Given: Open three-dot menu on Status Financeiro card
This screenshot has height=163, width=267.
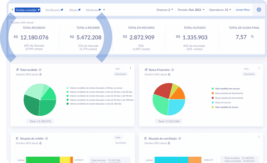Looking at the screenshot, I should pyautogui.click(x=259, y=68).
